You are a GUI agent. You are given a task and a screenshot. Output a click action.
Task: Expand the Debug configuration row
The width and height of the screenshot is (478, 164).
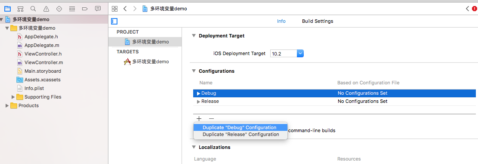(198, 93)
